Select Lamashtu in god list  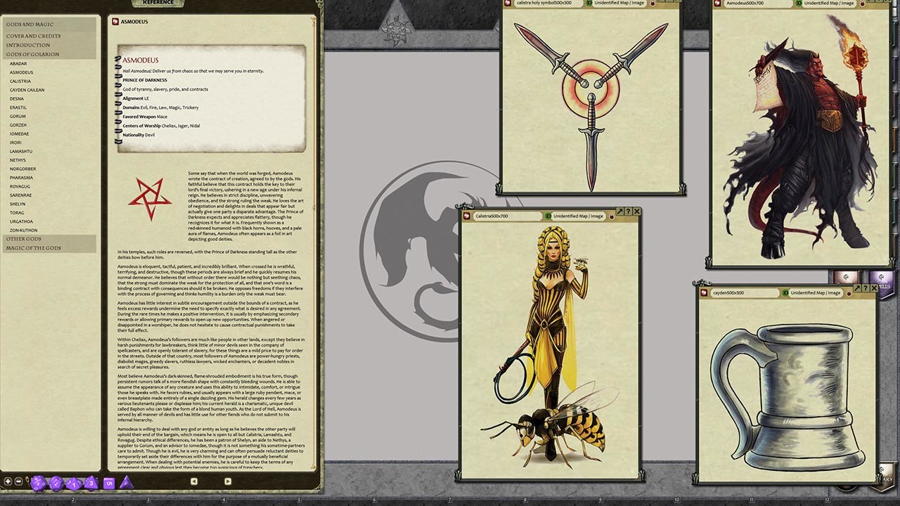click(x=21, y=151)
